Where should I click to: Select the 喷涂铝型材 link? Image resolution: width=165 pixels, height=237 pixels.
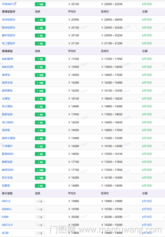9,28
